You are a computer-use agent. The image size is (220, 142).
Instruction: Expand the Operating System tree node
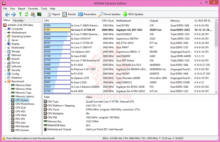click(x=5, y=37)
